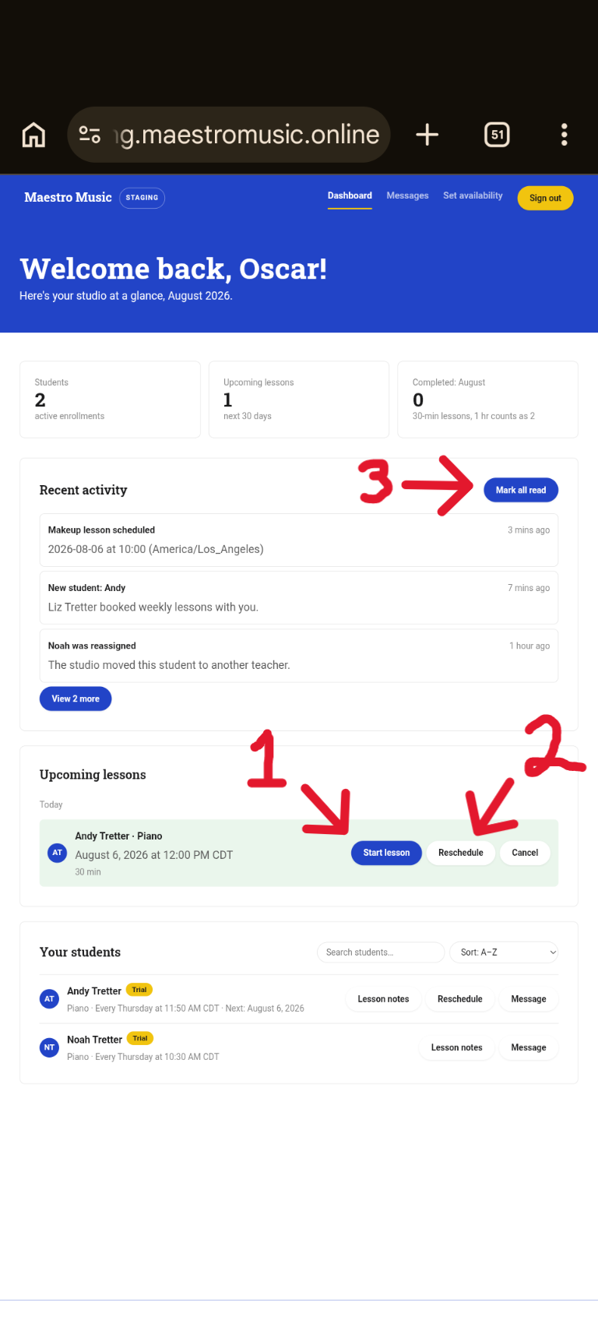The width and height of the screenshot is (598, 1334).
Task: Focus the Search students field
Action: click(381, 952)
